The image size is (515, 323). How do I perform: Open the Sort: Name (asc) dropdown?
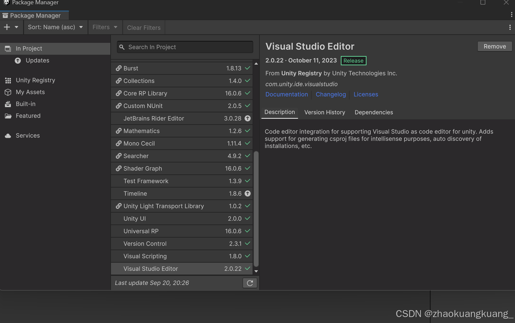55,27
